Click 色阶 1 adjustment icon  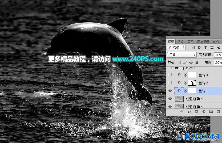click(x=179, y=91)
